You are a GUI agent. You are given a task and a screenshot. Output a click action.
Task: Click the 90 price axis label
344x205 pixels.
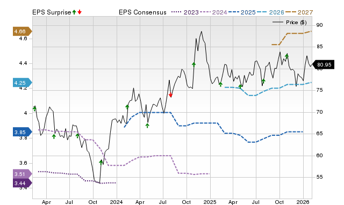[x=319, y=25]
